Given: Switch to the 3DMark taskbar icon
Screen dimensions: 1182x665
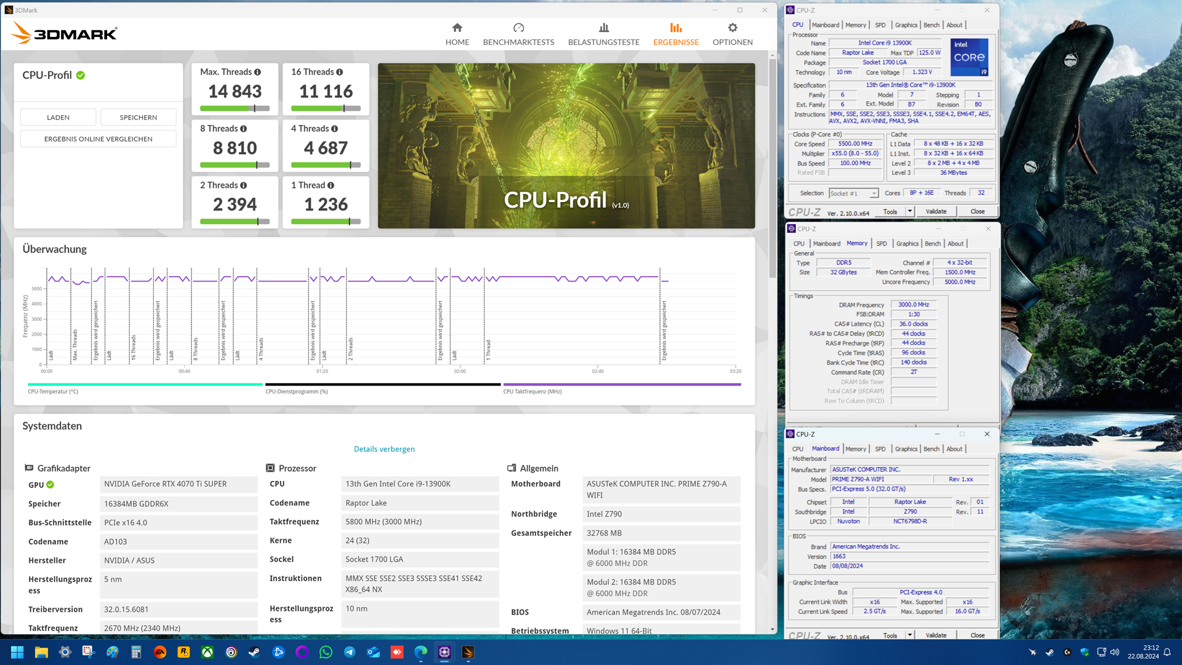Looking at the screenshot, I should click(x=468, y=652).
